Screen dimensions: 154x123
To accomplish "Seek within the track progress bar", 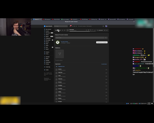I will pyautogui.click(x=83, y=31).
